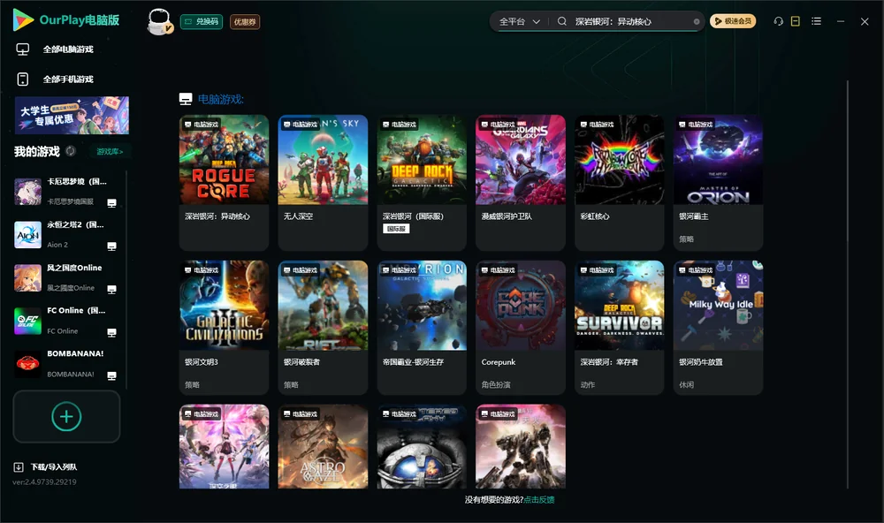Open the 游戏库> library expander
Viewport: 884px width, 523px height.
tap(110, 151)
